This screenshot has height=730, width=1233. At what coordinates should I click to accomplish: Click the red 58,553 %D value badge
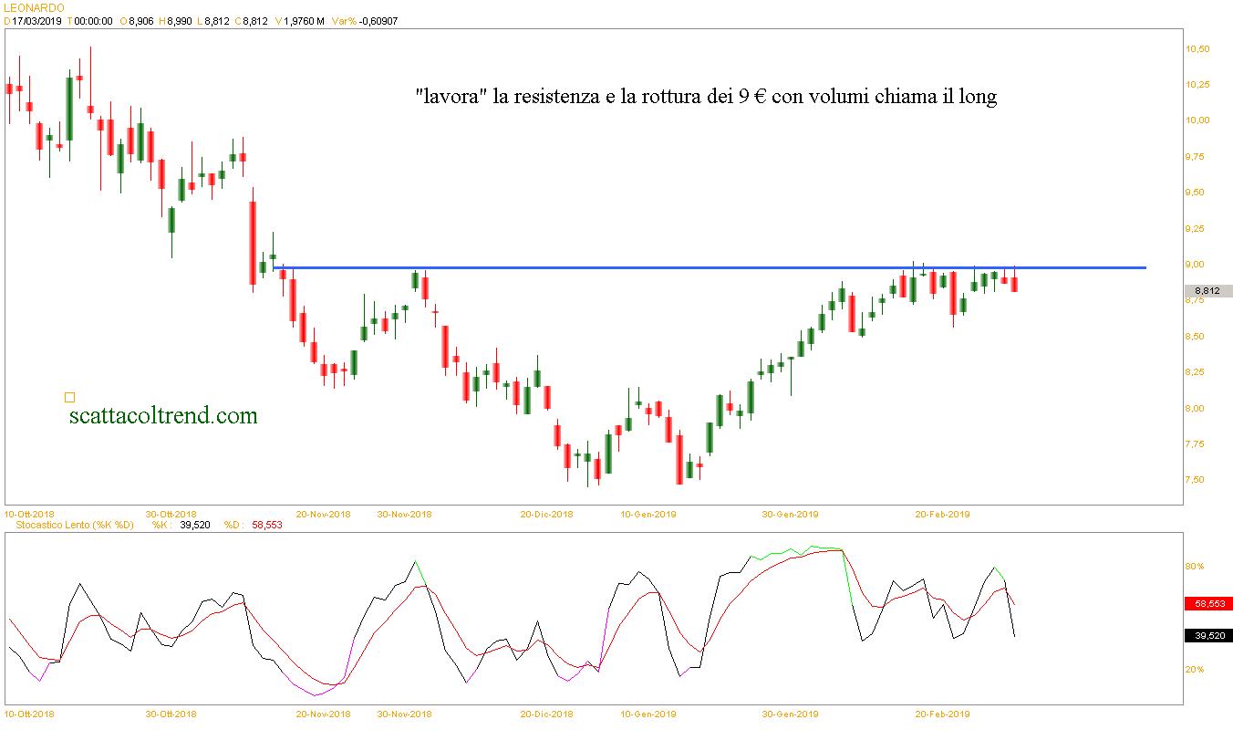click(1207, 604)
